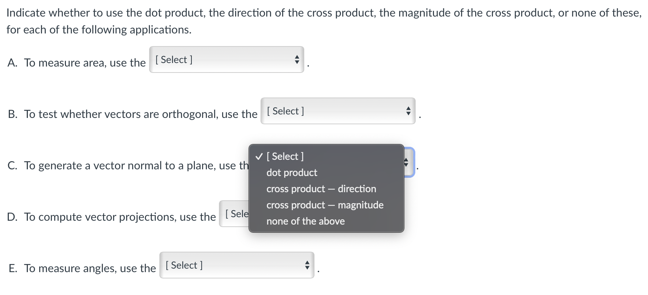Select 'cross product — direction' option
The width and height of the screenshot is (648, 295).
[x=321, y=189]
